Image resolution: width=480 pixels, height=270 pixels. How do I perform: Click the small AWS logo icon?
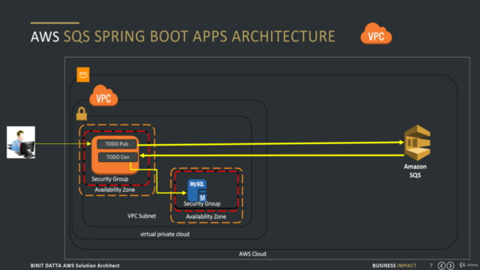click(x=83, y=75)
